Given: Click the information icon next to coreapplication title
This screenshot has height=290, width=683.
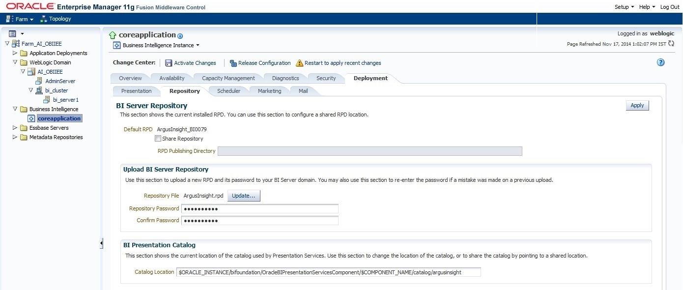Looking at the screenshot, I should click(x=180, y=36).
